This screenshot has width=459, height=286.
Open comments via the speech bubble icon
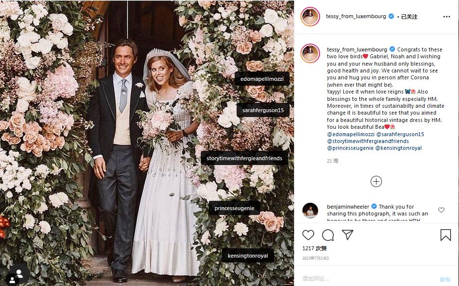[x=328, y=235]
